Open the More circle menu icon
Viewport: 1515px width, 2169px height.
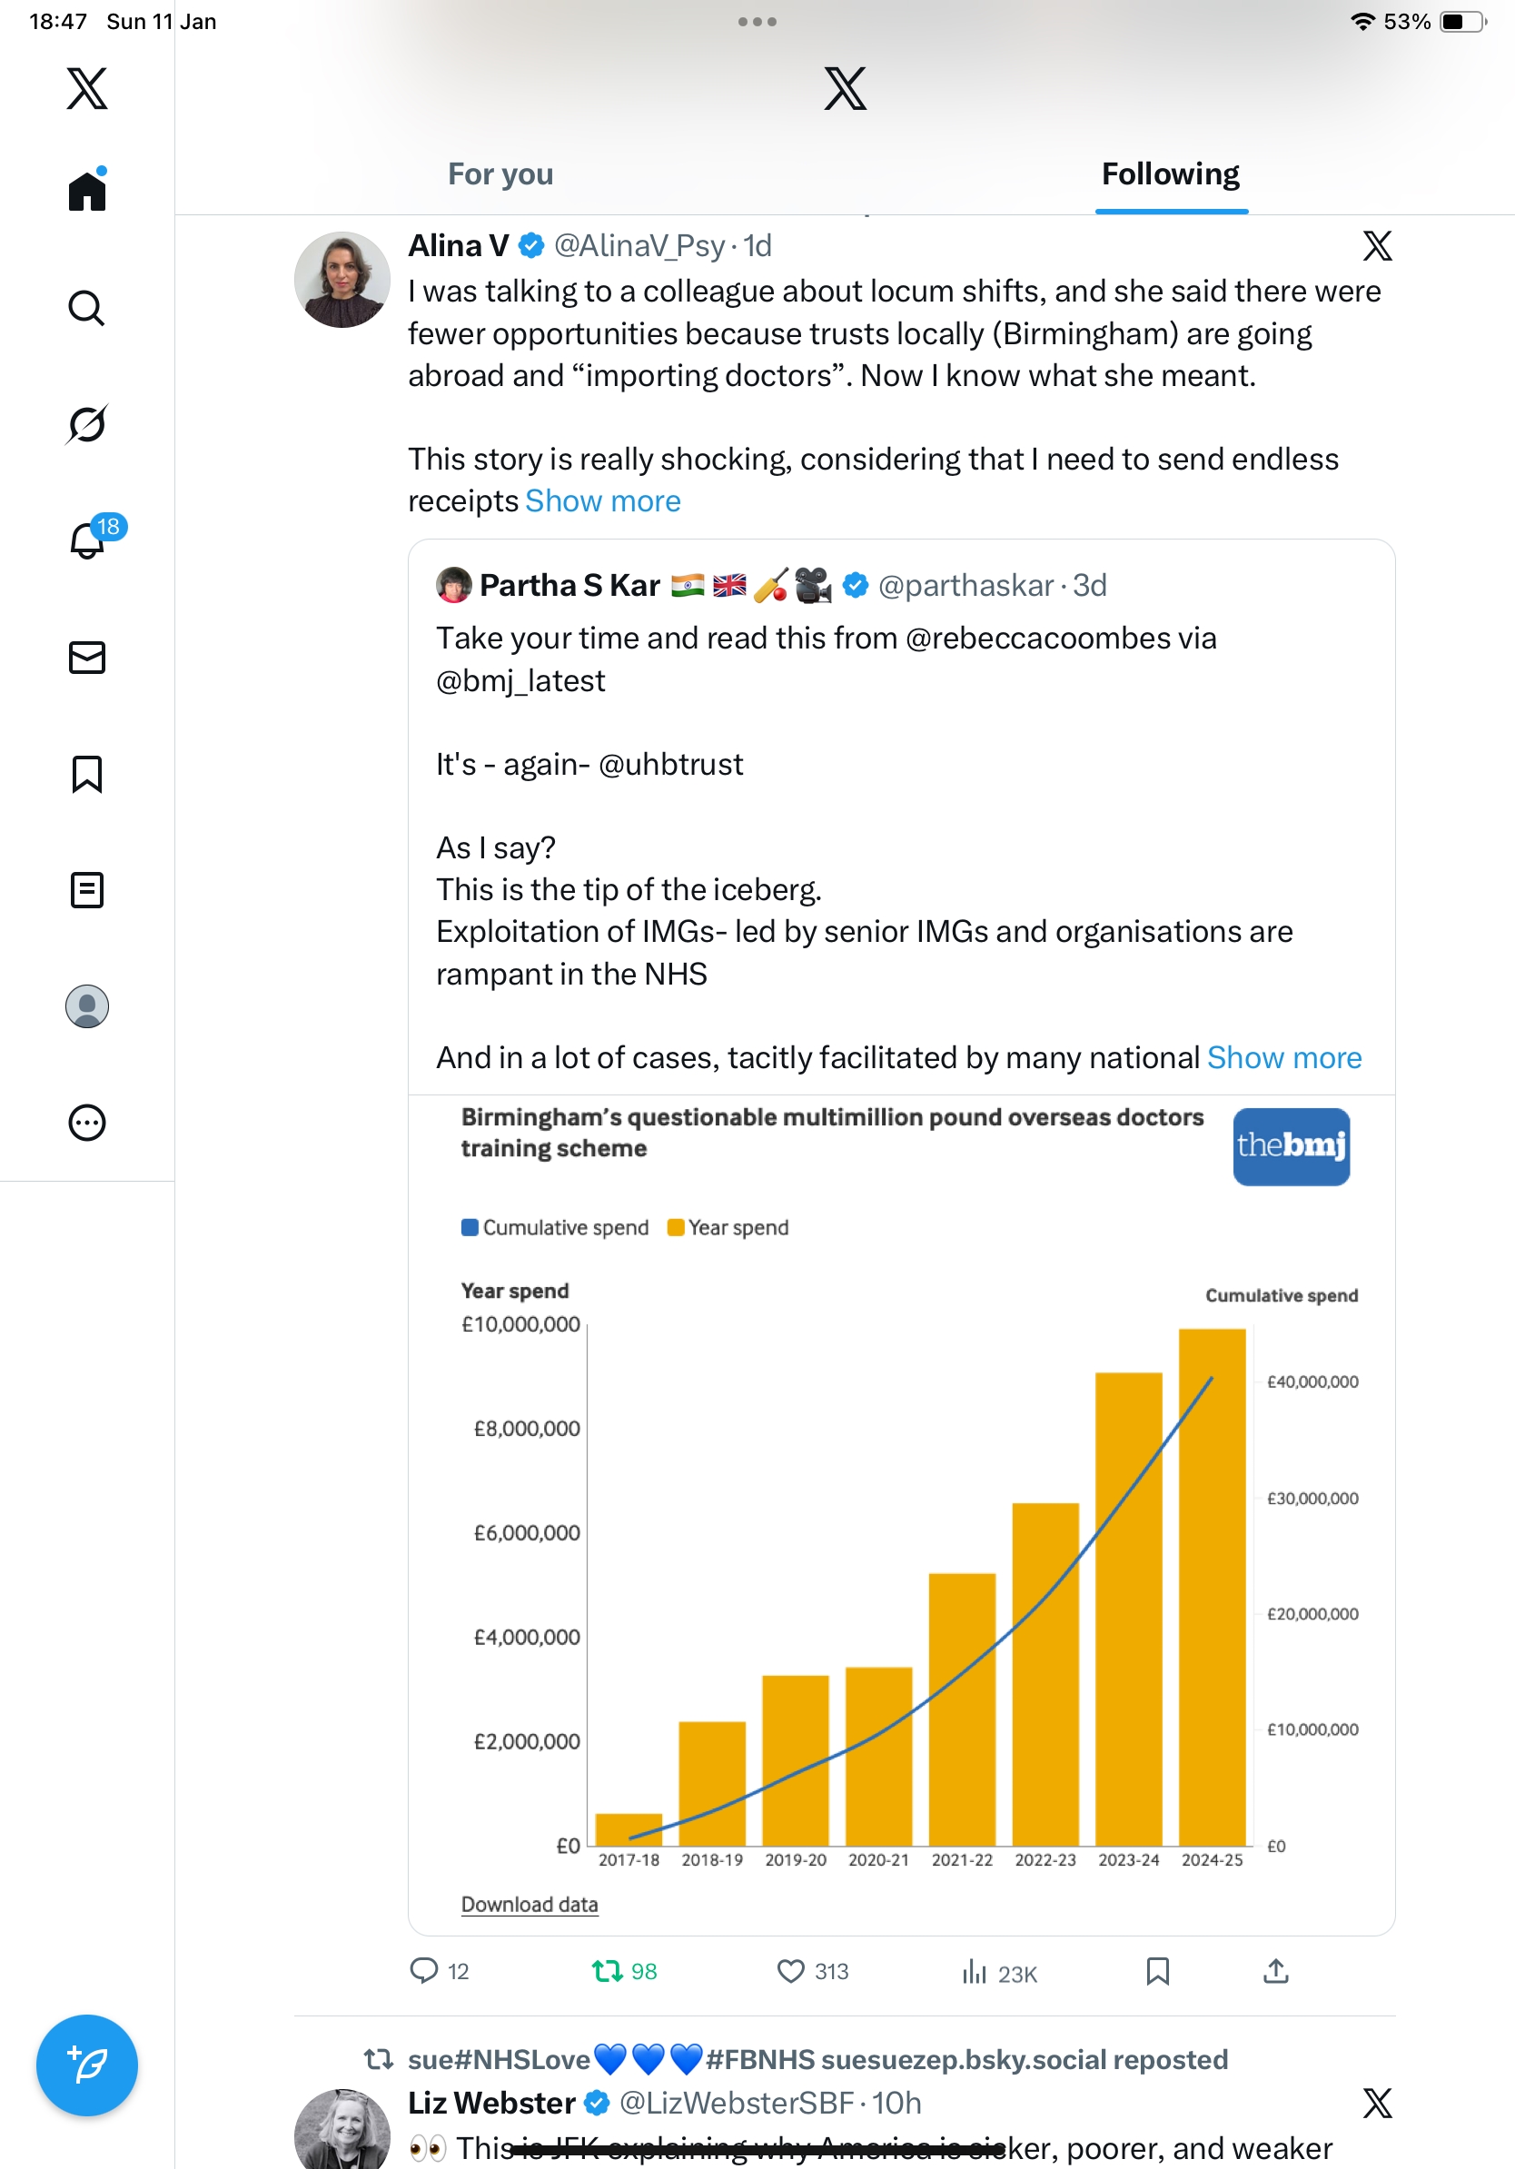87,1124
